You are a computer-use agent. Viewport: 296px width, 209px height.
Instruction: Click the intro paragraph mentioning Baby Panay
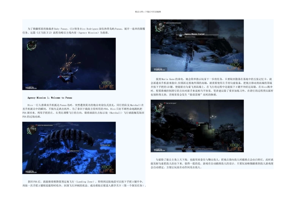84,31
